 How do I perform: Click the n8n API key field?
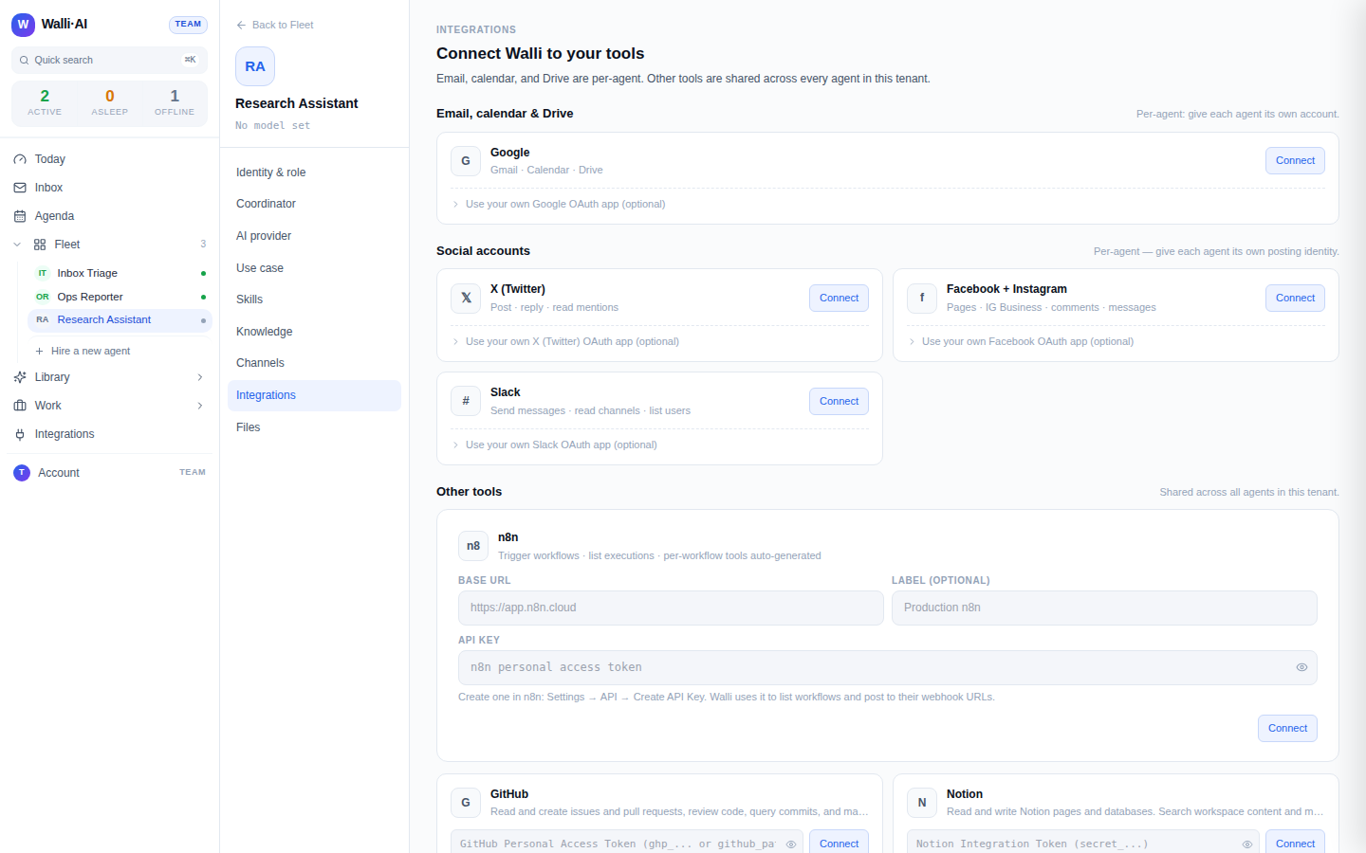pyautogui.click(x=887, y=667)
